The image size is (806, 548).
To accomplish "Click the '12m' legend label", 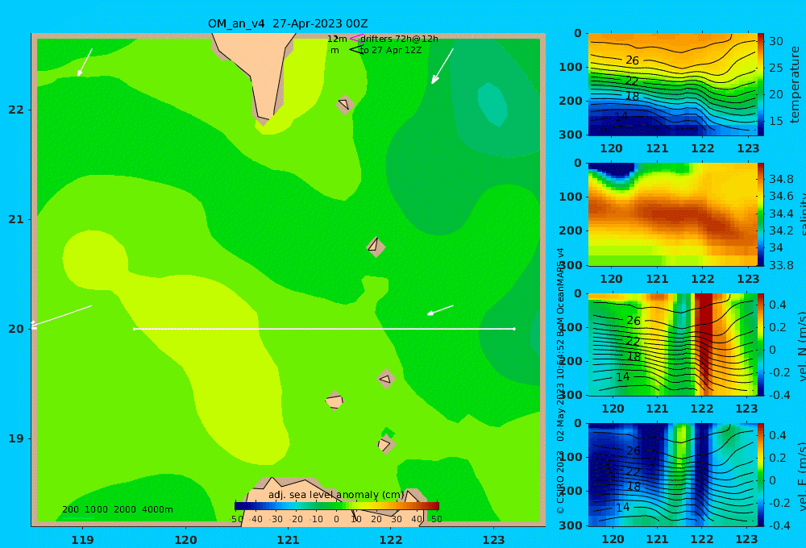I will coord(337,39).
